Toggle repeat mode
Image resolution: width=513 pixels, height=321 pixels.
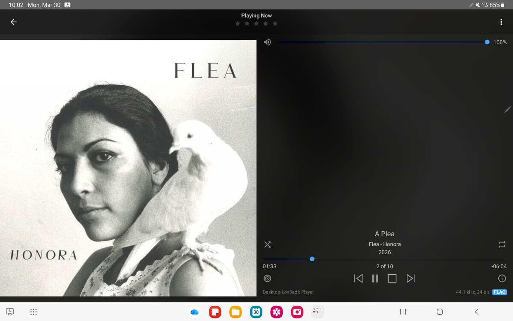502,244
